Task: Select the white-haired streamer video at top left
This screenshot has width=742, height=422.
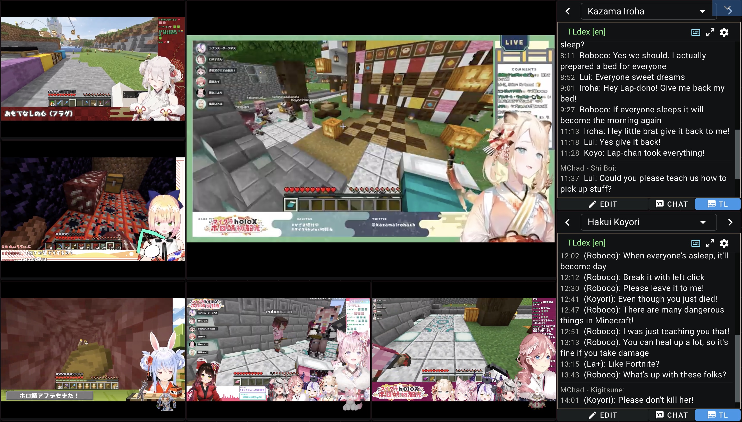Action: [93, 69]
